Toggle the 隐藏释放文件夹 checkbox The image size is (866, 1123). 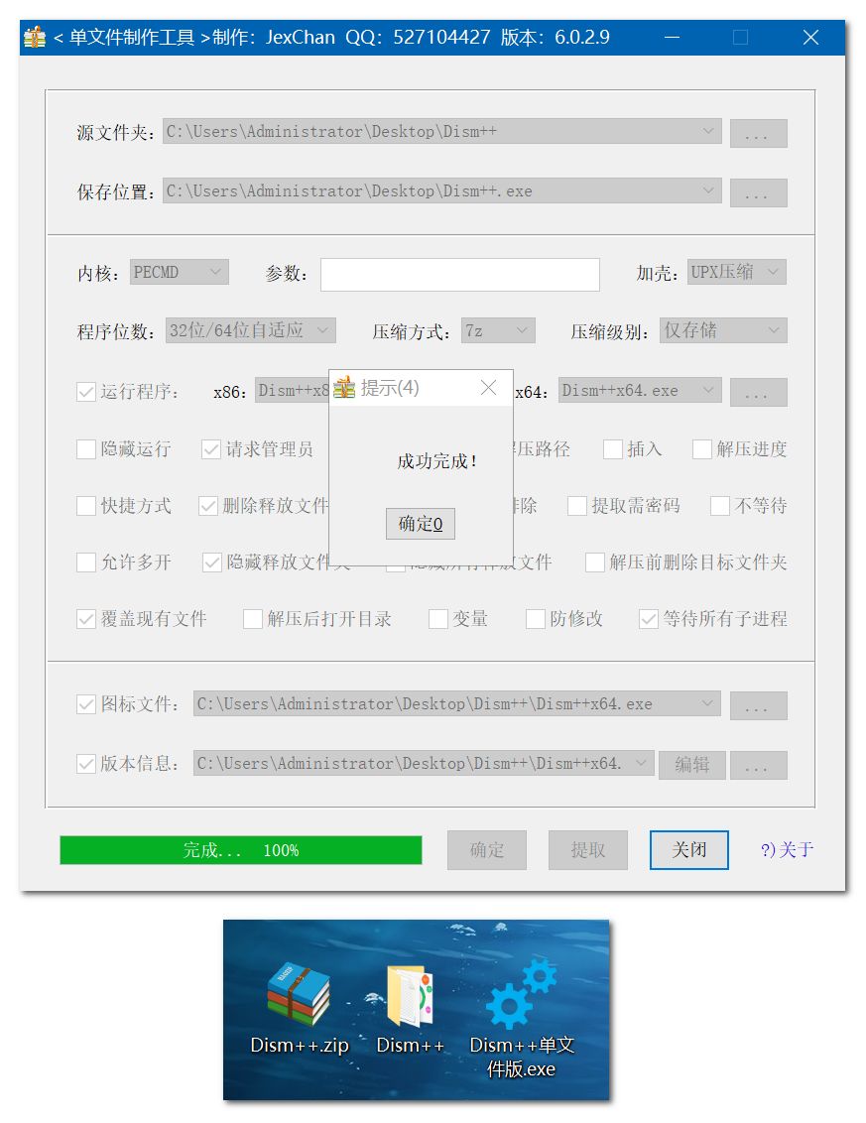[x=212, y=562]
